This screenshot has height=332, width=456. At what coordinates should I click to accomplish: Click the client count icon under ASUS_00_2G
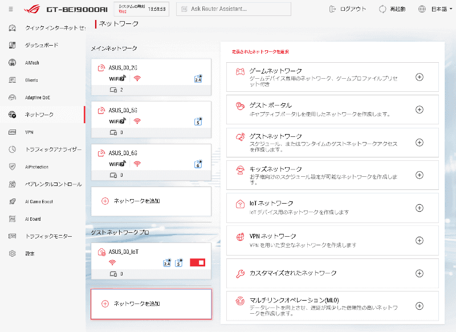(x=113, y=90)
